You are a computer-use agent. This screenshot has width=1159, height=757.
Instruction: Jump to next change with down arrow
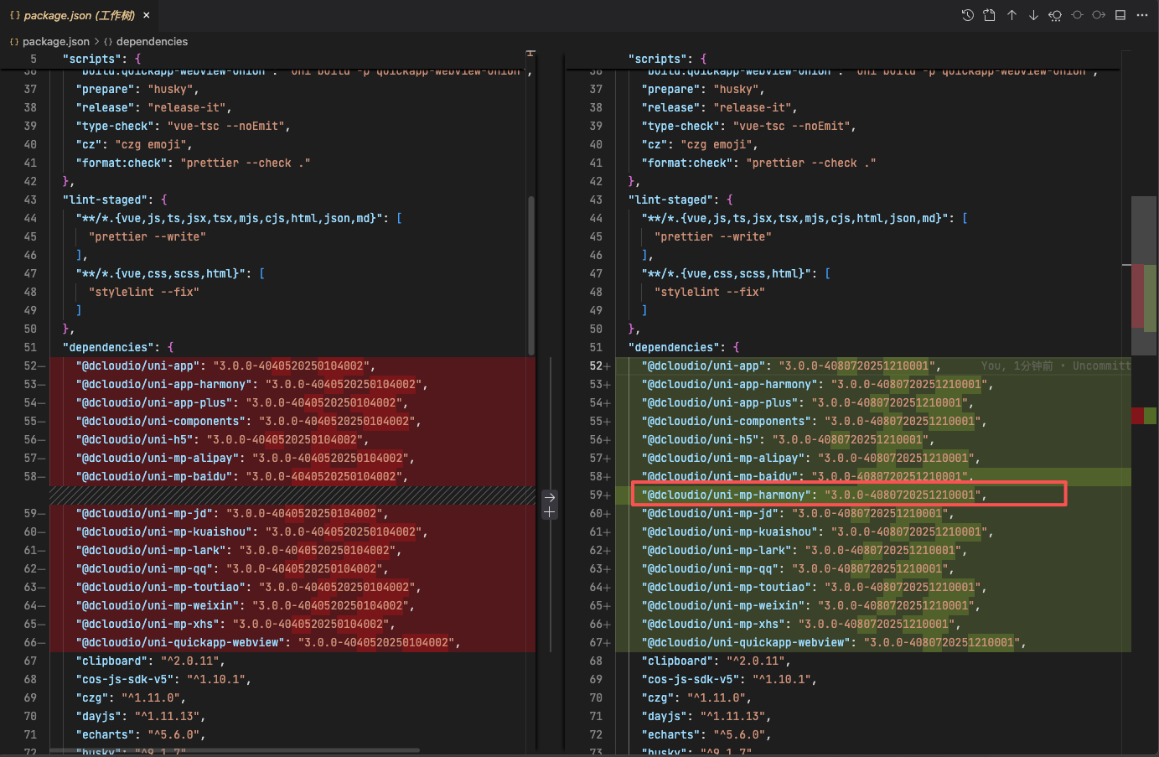click(x=1033, y=15)
